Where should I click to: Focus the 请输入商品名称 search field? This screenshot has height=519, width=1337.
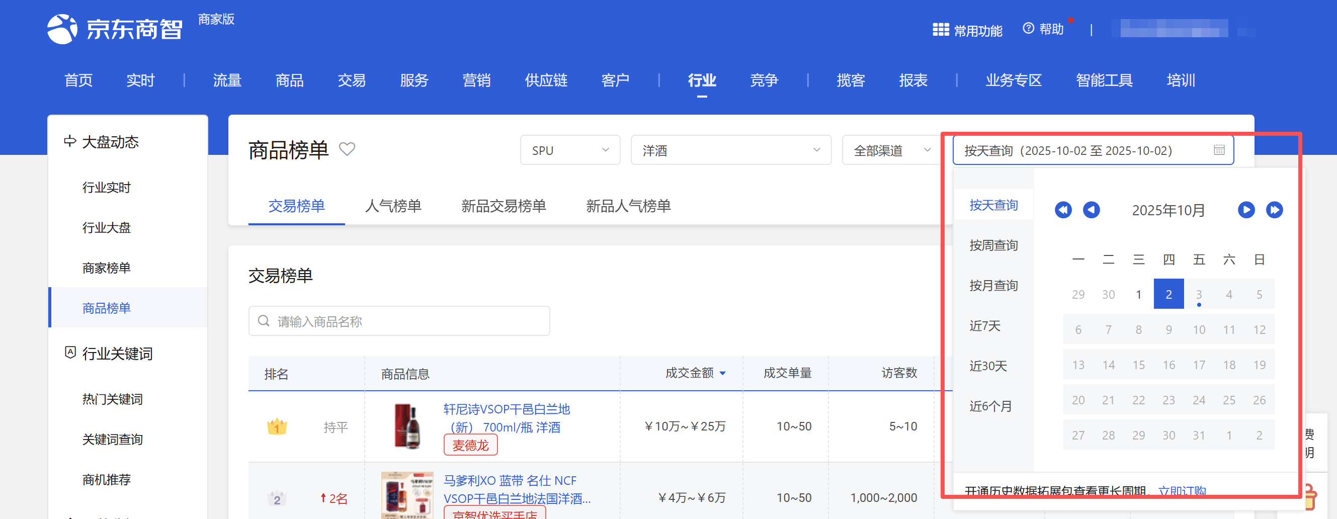(399, 321)
